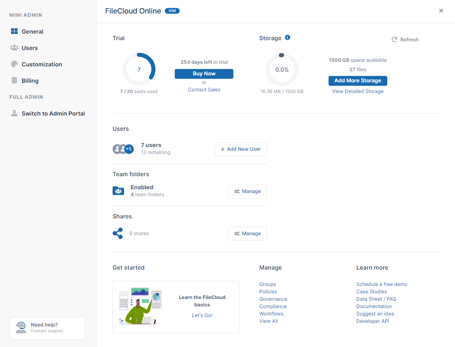The height and width of the screenshot is (347, 455).
Task: Click the Need help support agent icon
Action: [x=21, y=327]
